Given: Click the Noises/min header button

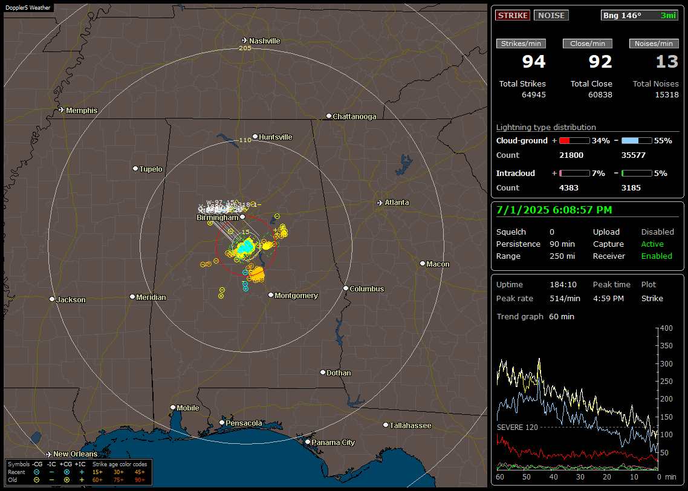Looking at the screenshot, I should pyautogui.click(x=654, y=44).
